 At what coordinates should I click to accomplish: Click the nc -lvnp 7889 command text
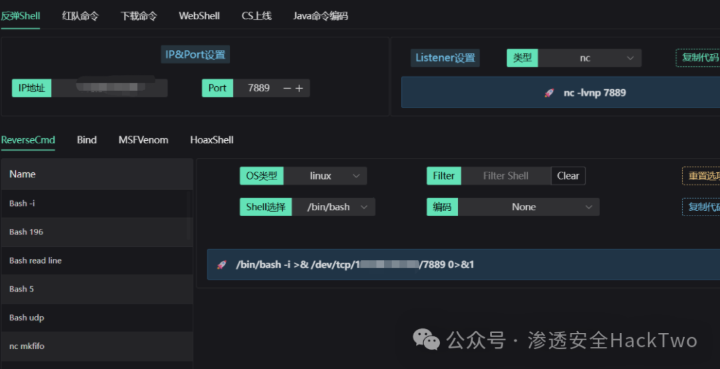[595, 93]
